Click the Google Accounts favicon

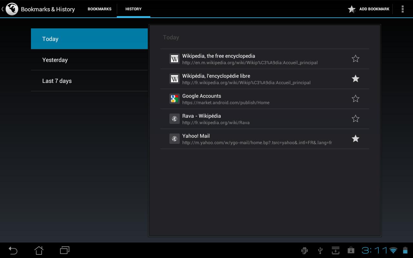175,99
